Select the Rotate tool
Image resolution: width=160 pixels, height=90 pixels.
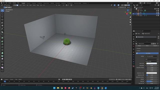point(2,19)
